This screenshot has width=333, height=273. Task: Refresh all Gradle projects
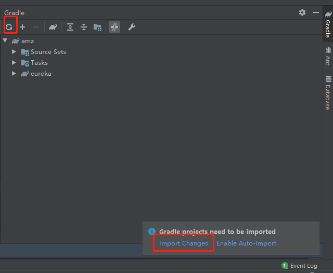(9, 27)
